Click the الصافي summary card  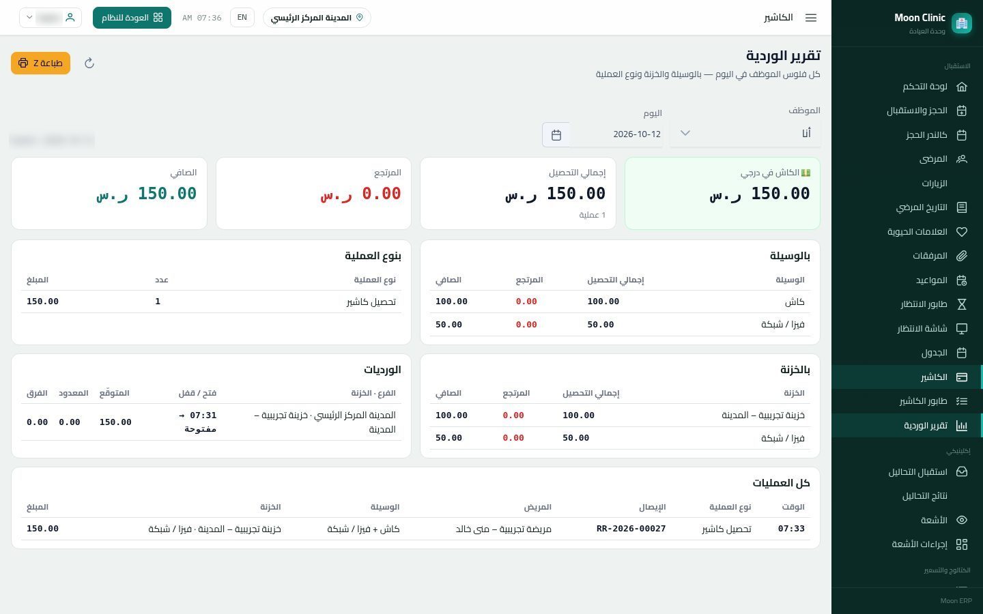(x=109, y=194)
